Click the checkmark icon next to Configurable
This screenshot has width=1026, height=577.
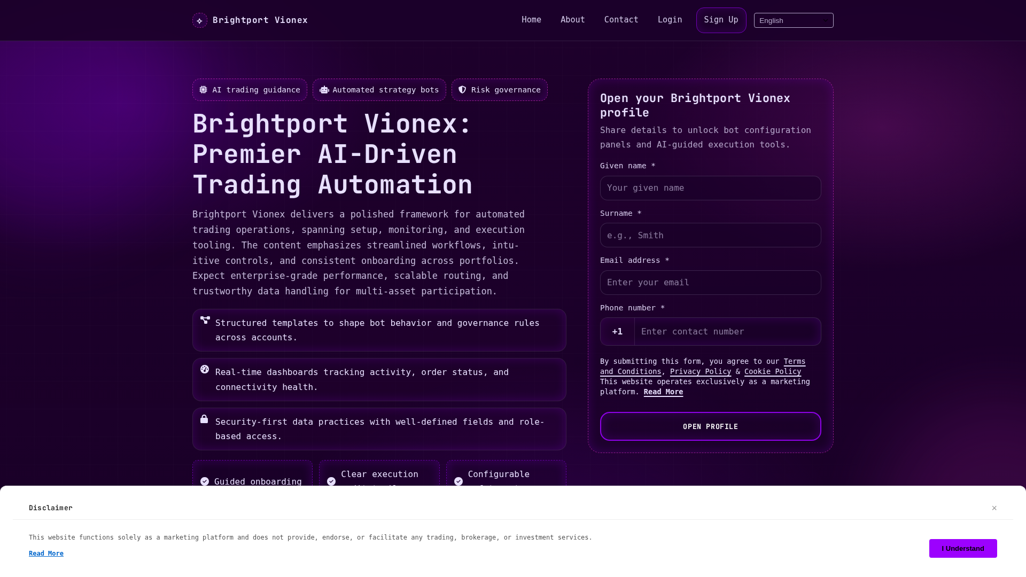pyautogui.click(x=458, y=481)
